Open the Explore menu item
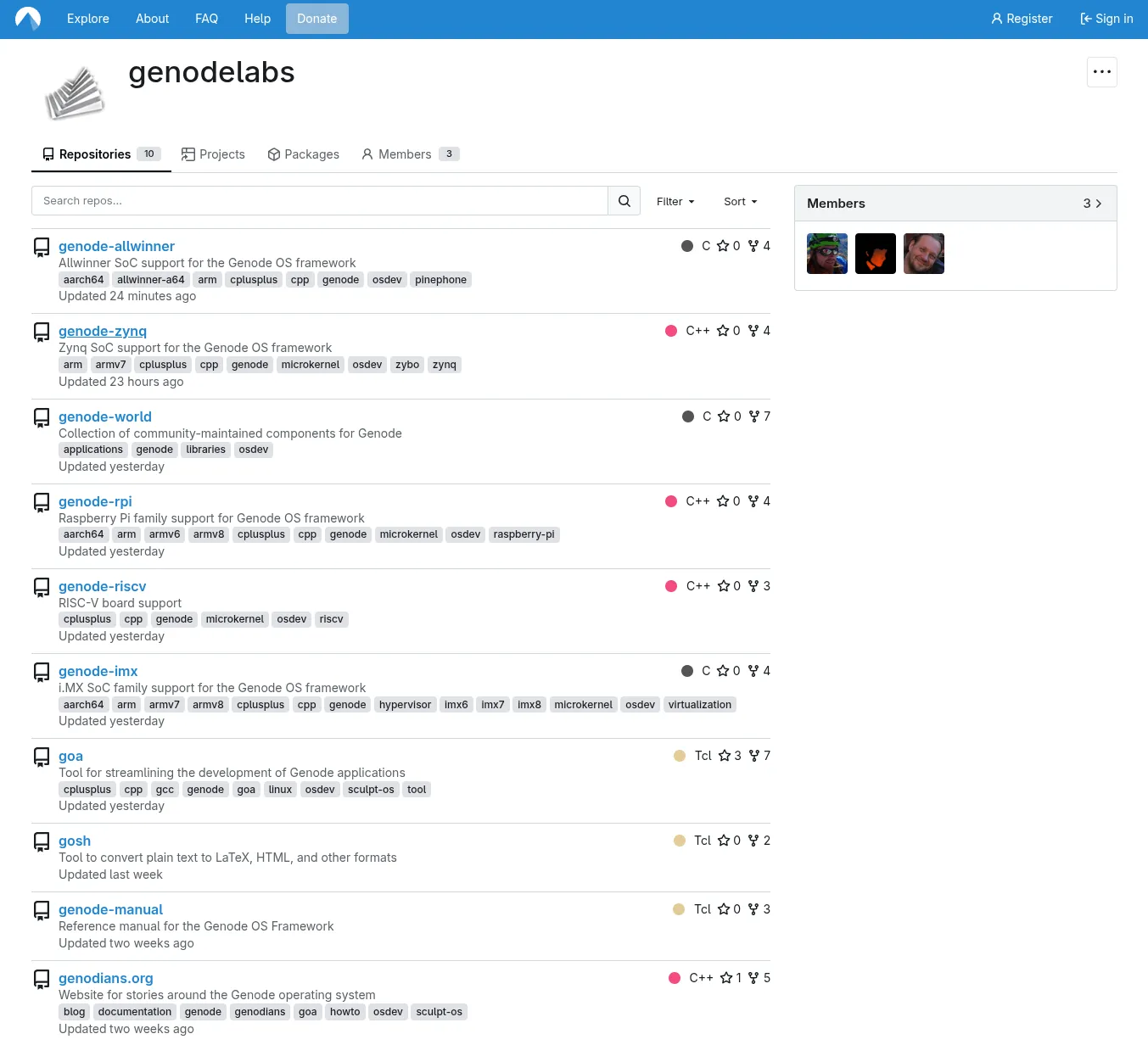Screen dimensions: 1148x1045 tap(88, 19)
